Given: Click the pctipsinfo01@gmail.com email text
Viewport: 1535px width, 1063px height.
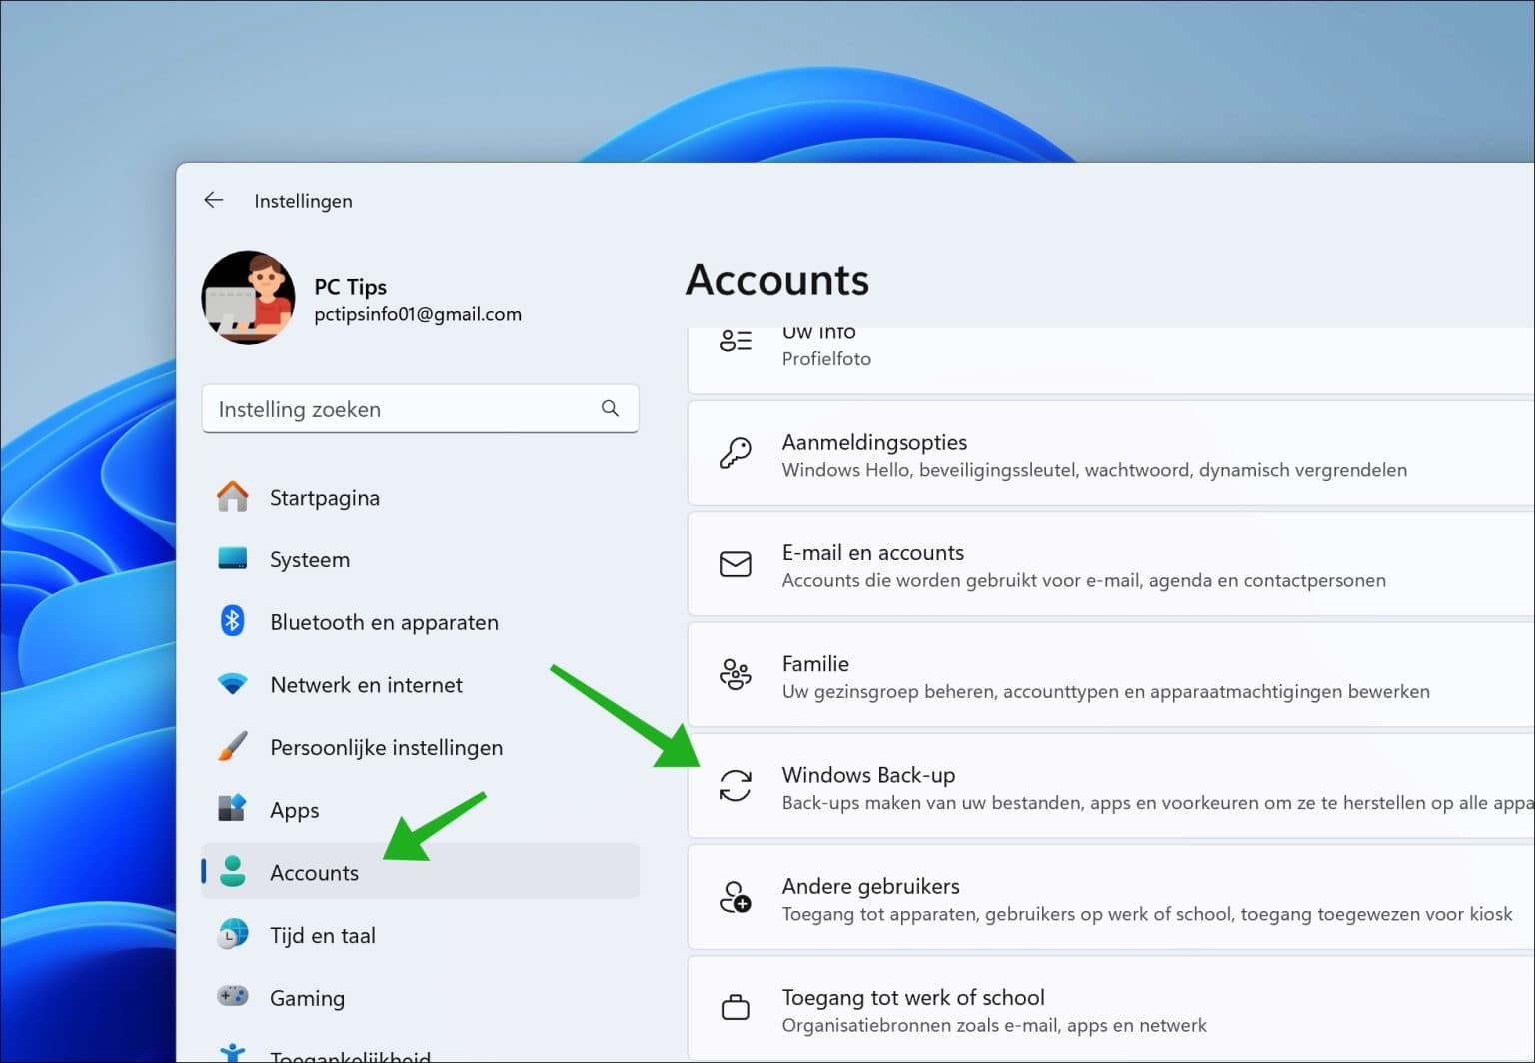Looking at the screenshot, I should pyautogui.click(x=418, y=314).
